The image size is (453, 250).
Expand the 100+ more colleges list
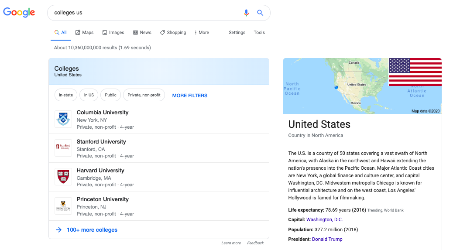92,230
